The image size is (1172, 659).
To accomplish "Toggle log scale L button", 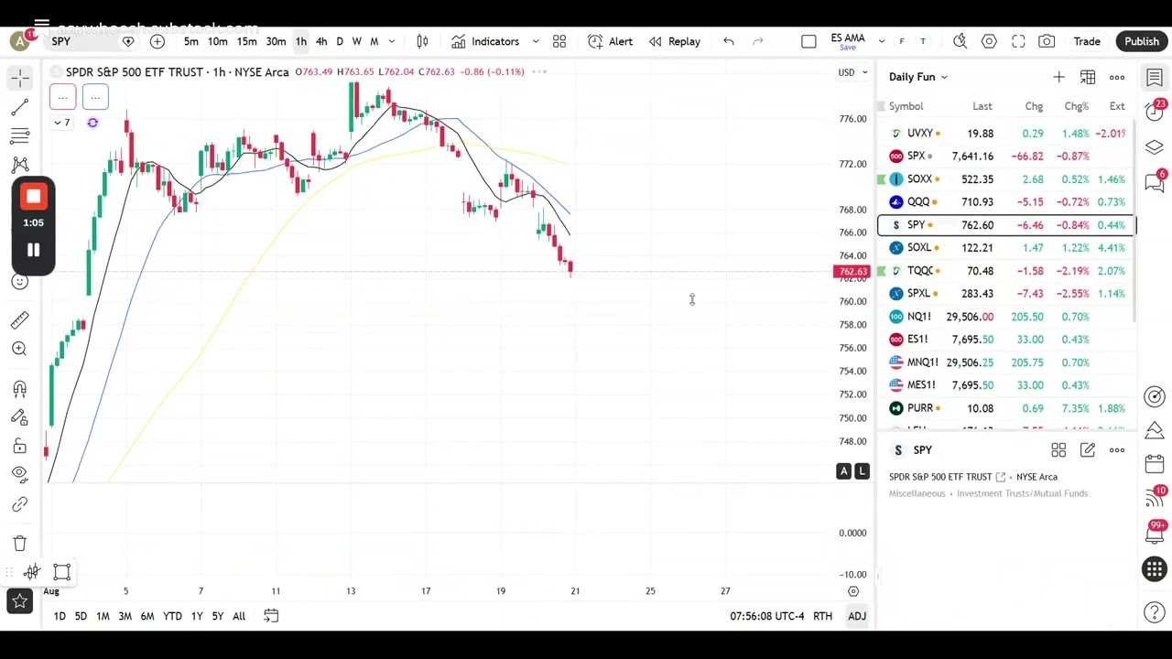I will [862, 471].
